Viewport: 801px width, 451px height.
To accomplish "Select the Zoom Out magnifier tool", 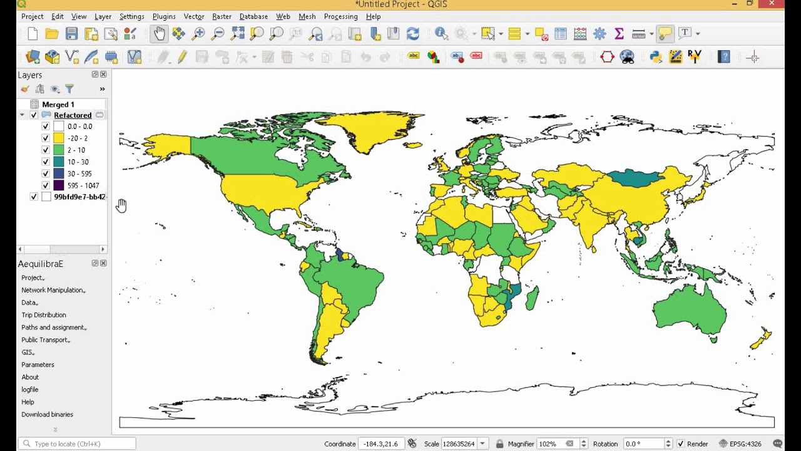I will (x=218, y=34).
